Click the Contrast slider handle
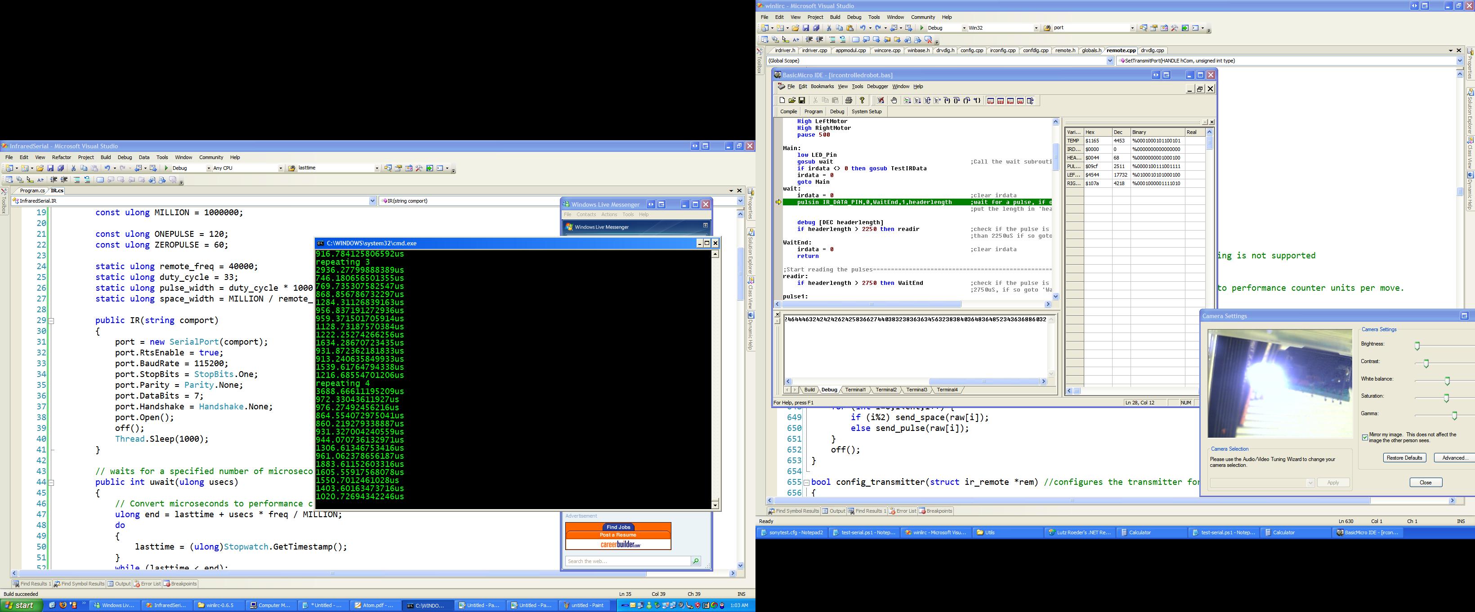The height and width of the screenshot is (612, 1475). pyautogui.click(x=1426, y=363)
